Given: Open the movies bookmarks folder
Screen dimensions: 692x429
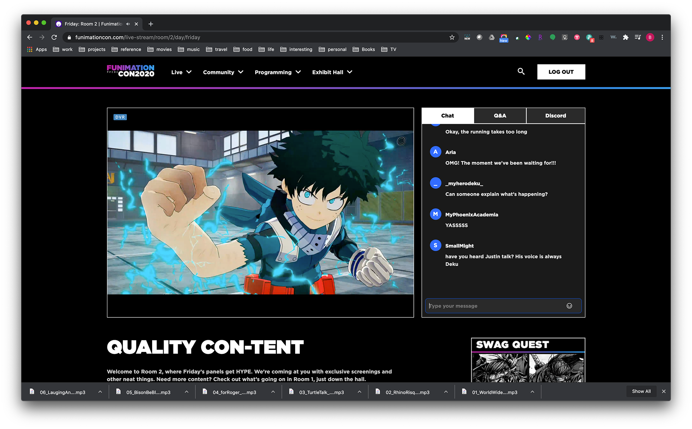Looking at the screenshot, I should [160, 50].
